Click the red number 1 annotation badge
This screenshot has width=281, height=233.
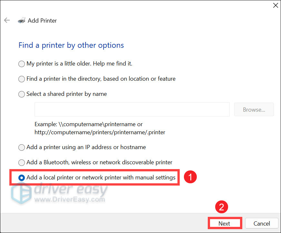[x=190, y=177]
